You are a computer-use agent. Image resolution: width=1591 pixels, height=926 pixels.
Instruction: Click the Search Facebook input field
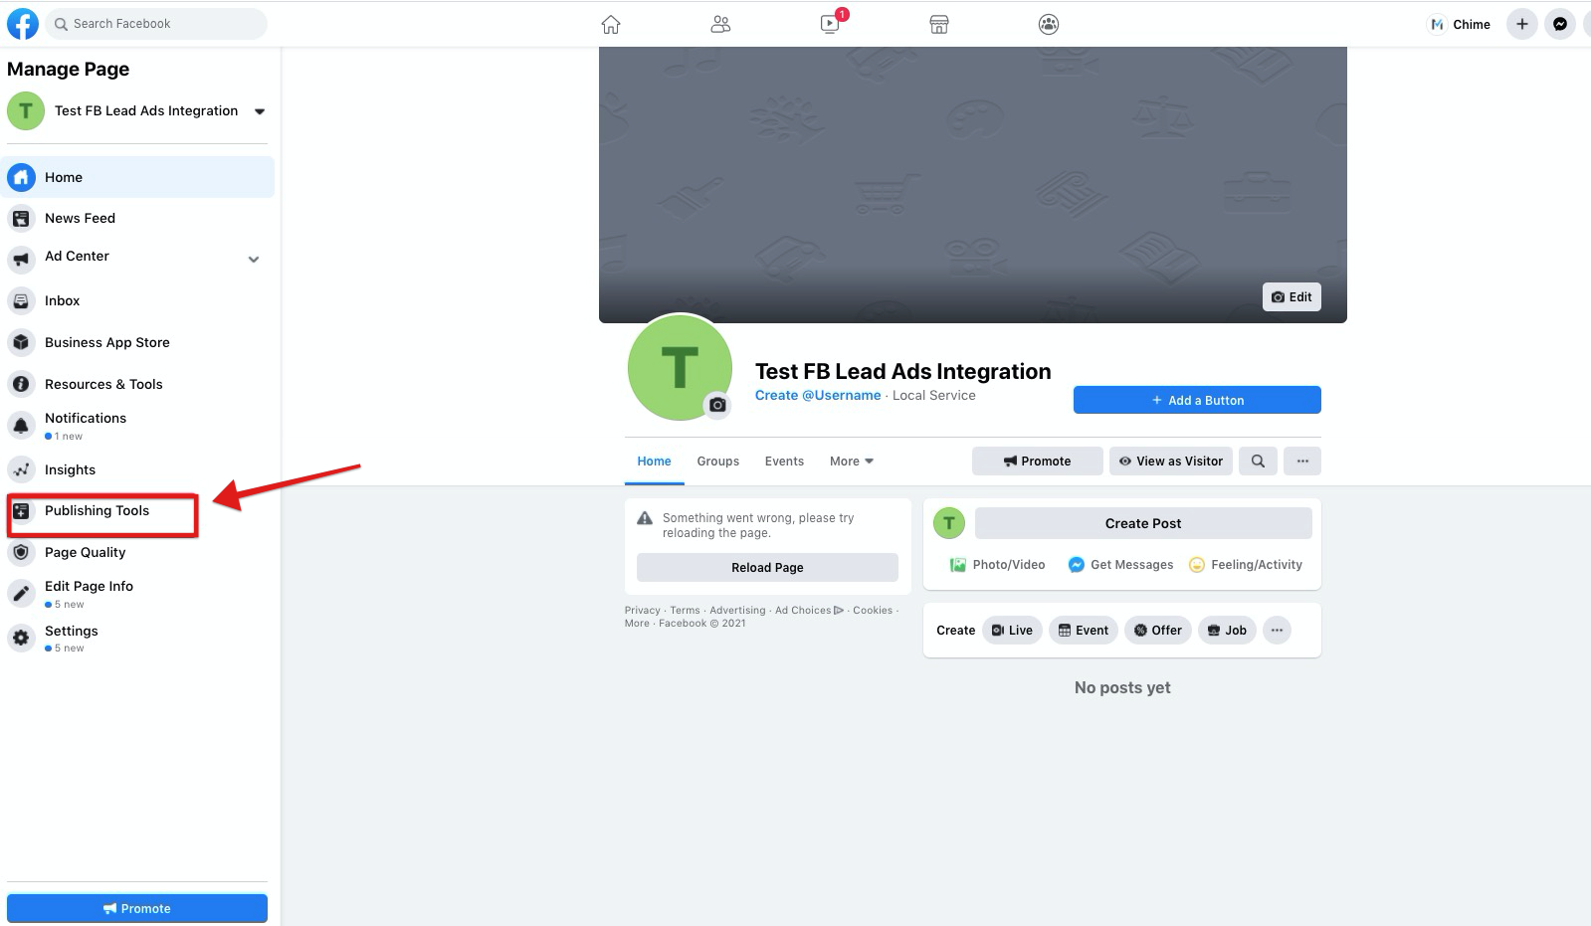[x=159, y=24]
